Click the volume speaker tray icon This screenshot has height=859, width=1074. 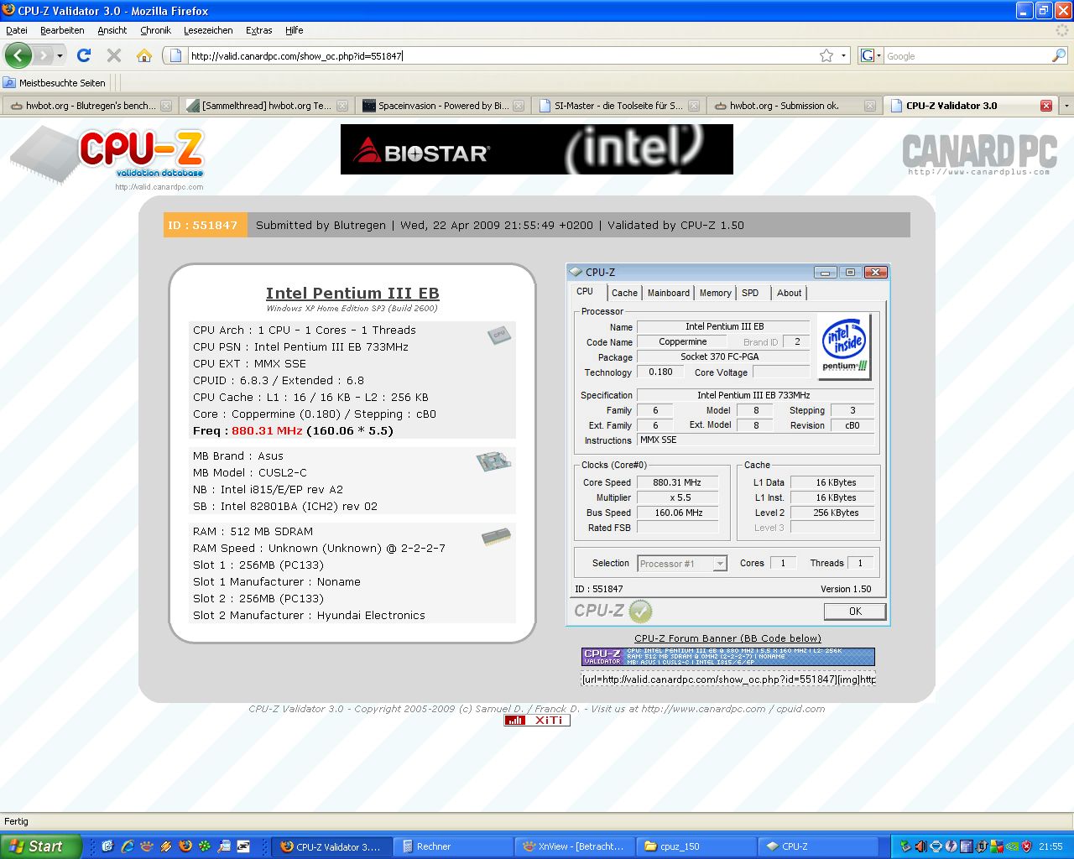point(920,846)
